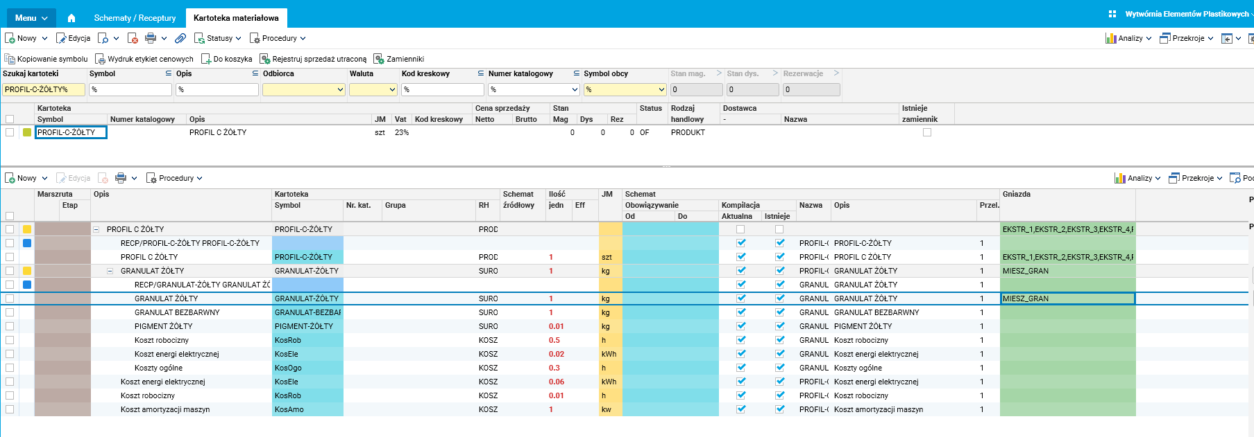Screen dimensions: 1254x437
Task: Switch to Schematy / Receptury tab
Action: click(135, 18)
